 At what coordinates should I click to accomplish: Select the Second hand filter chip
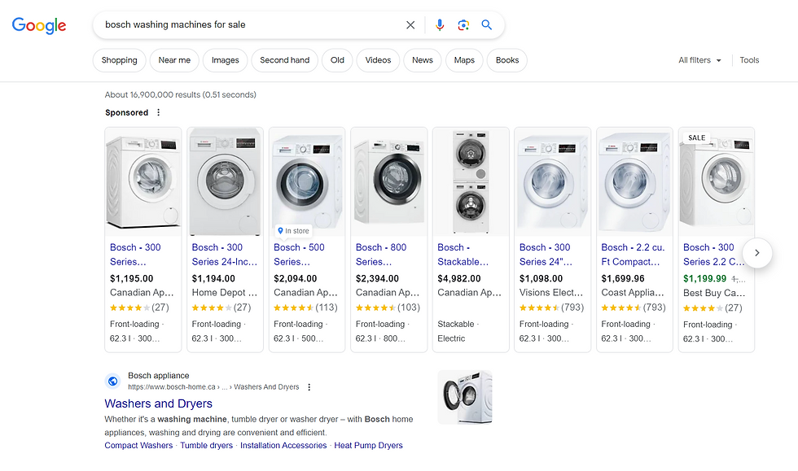coord(284,60)
